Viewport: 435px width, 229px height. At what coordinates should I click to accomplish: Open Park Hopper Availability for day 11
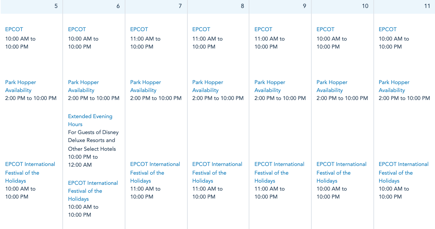394,86
